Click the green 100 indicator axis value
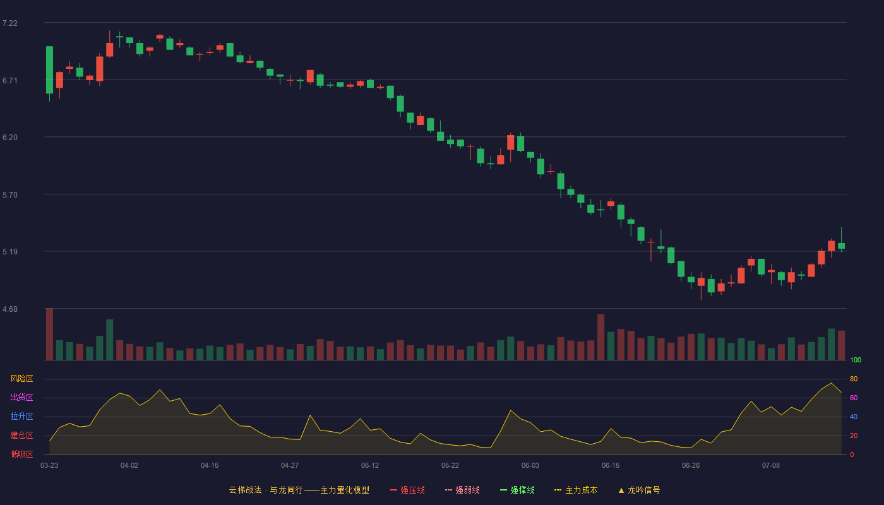This screenshot has height=505, width=884. pos(856,360)
